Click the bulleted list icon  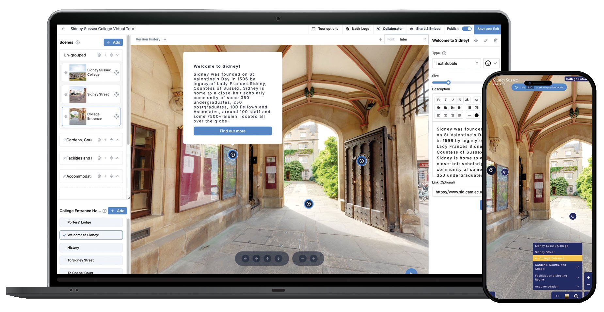coord(469,107)
